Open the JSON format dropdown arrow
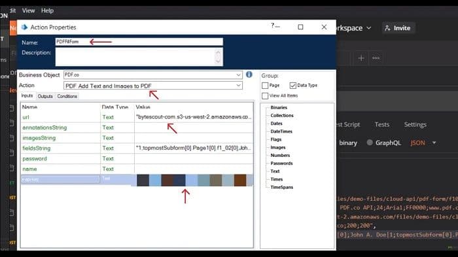This screenshot has height=257, width=458. (434, 143)
